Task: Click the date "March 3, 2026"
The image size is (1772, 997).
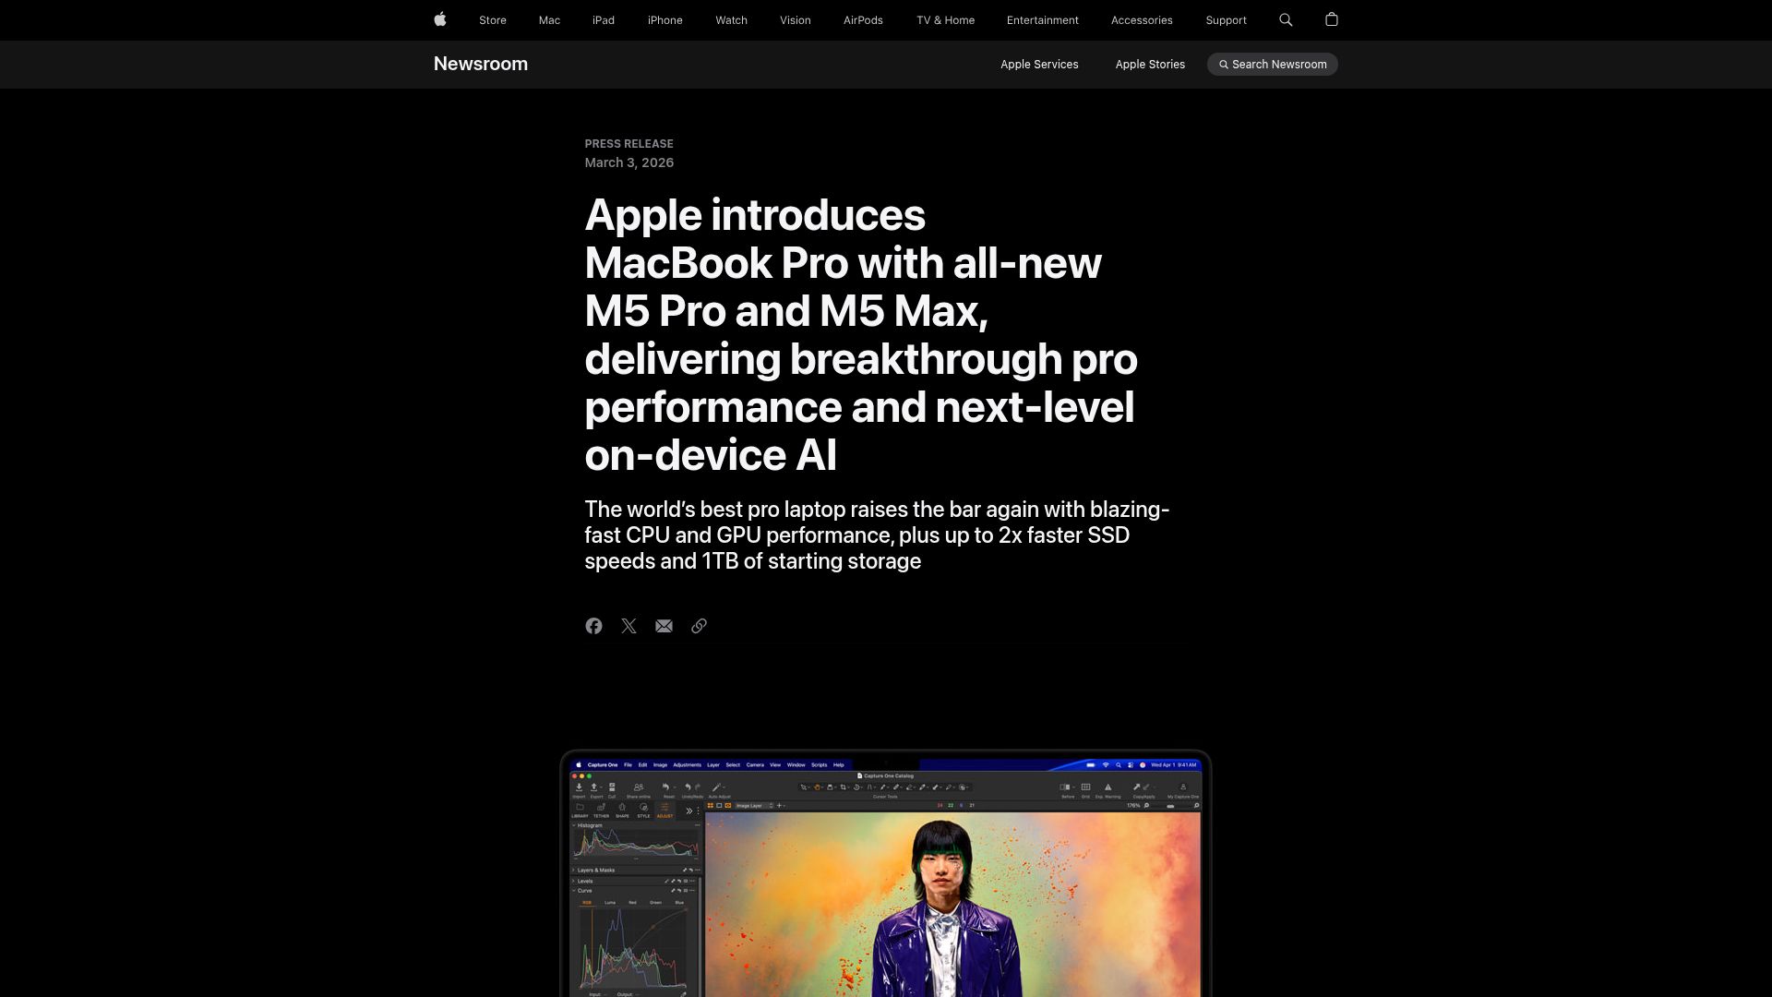Action: (629, 162)
